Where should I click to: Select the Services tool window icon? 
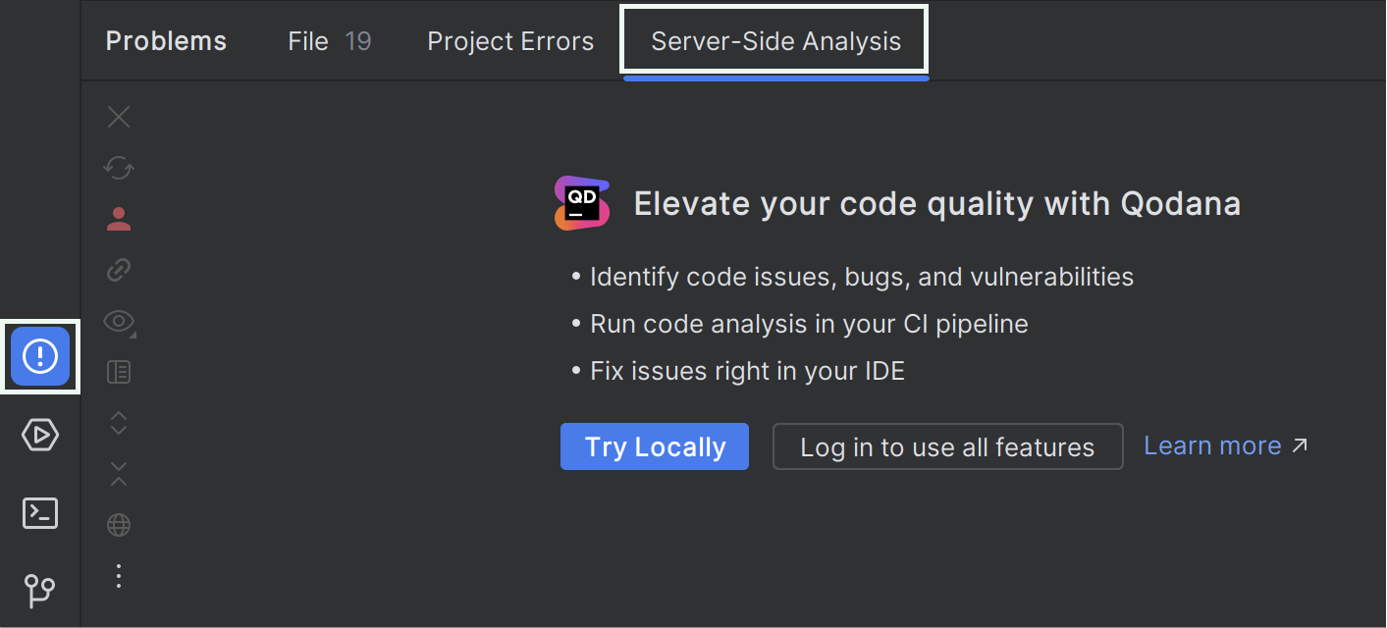click(x=39, y=435)
